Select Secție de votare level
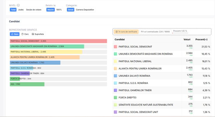This screenshot has width=215, height=117. (x=34, y=10)
